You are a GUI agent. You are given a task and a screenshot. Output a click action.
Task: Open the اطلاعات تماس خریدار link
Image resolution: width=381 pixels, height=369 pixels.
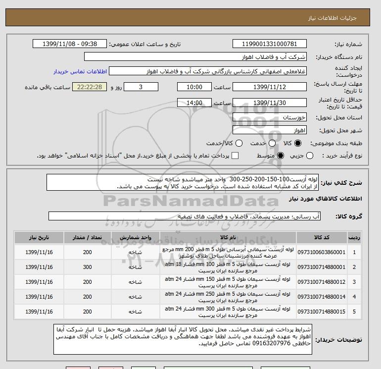coord(80,71)
